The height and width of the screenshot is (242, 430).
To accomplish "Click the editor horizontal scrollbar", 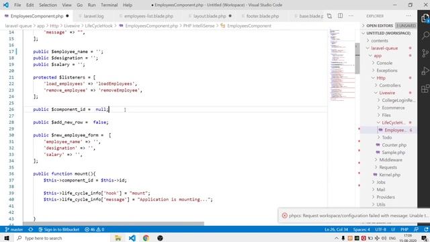I will pos(114,224).
